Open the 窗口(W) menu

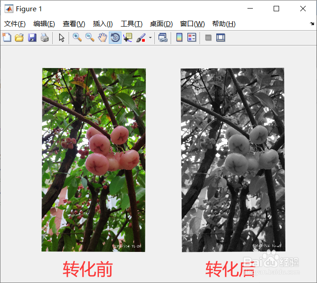point(192,24)
